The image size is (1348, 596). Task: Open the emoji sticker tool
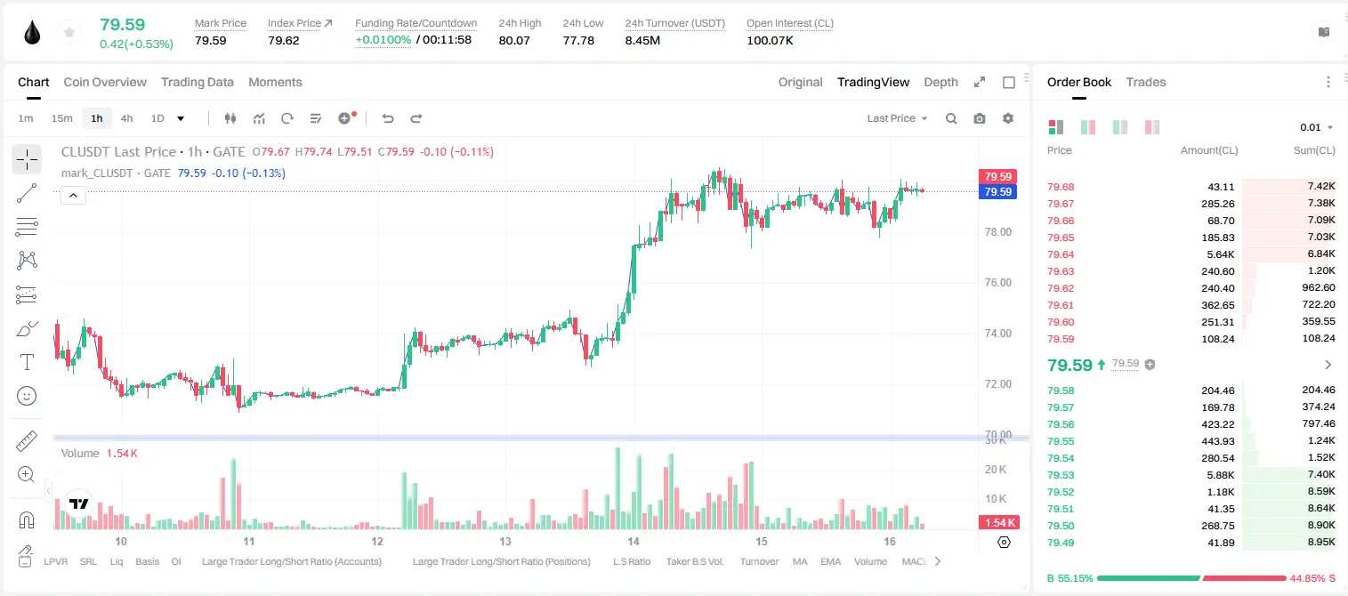(x=27, y=396)
